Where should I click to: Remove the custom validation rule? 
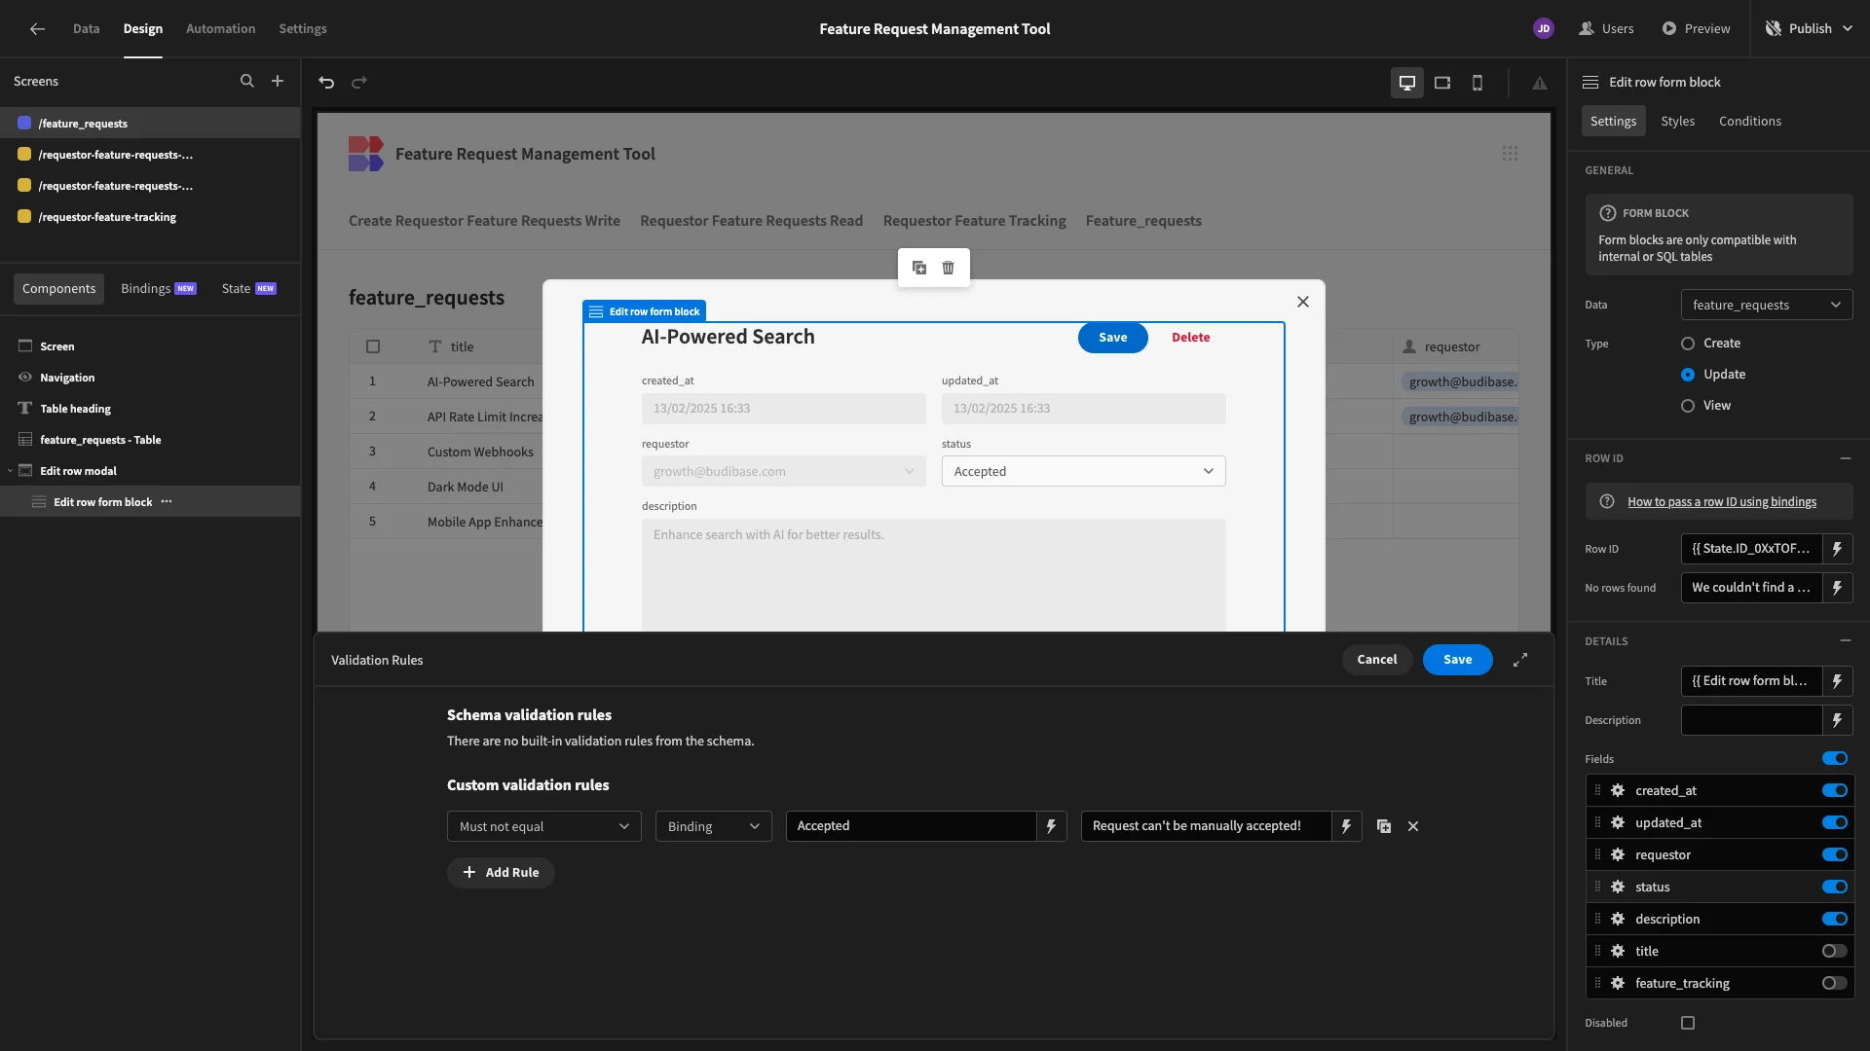click(1413, 826)
